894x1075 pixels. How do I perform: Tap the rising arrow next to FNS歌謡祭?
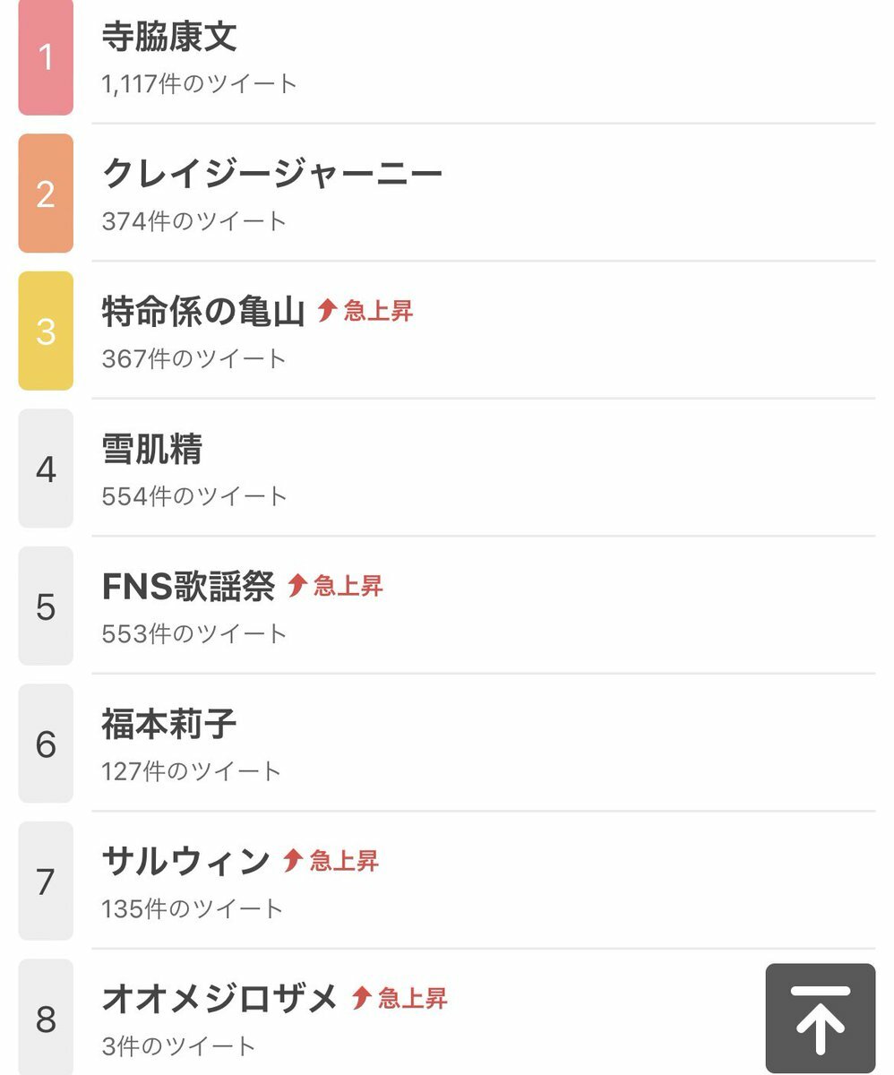297,586
